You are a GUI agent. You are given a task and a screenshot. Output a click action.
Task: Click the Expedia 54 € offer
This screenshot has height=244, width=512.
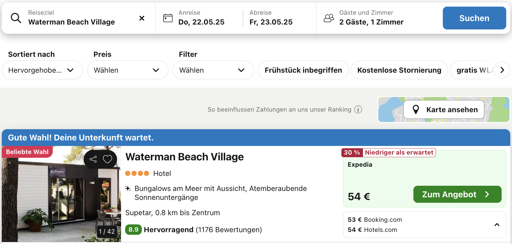(424, 179)
